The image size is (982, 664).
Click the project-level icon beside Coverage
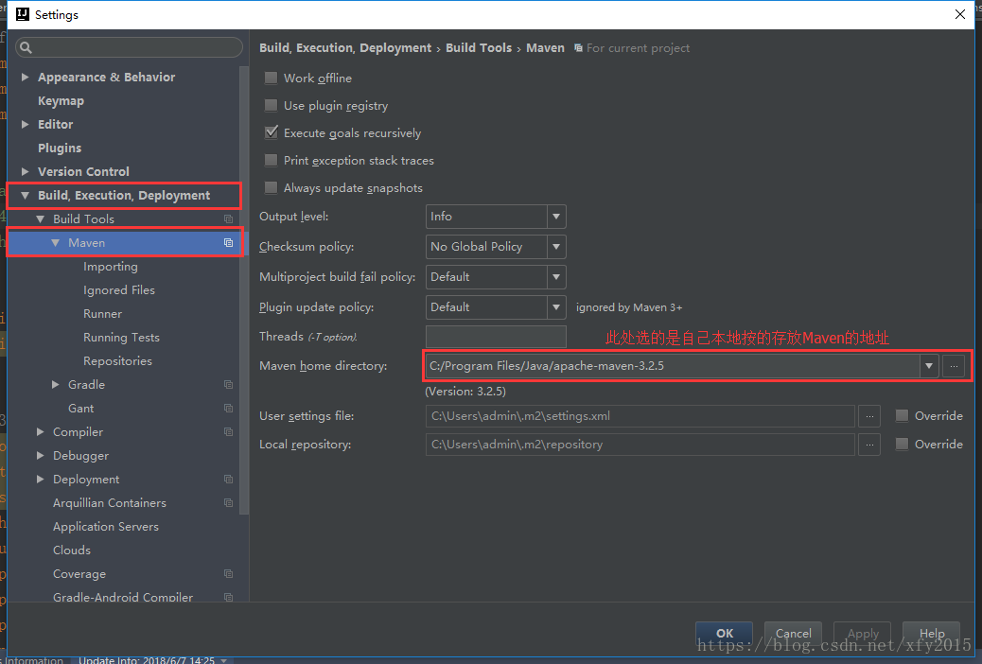(x=229, y=574)
